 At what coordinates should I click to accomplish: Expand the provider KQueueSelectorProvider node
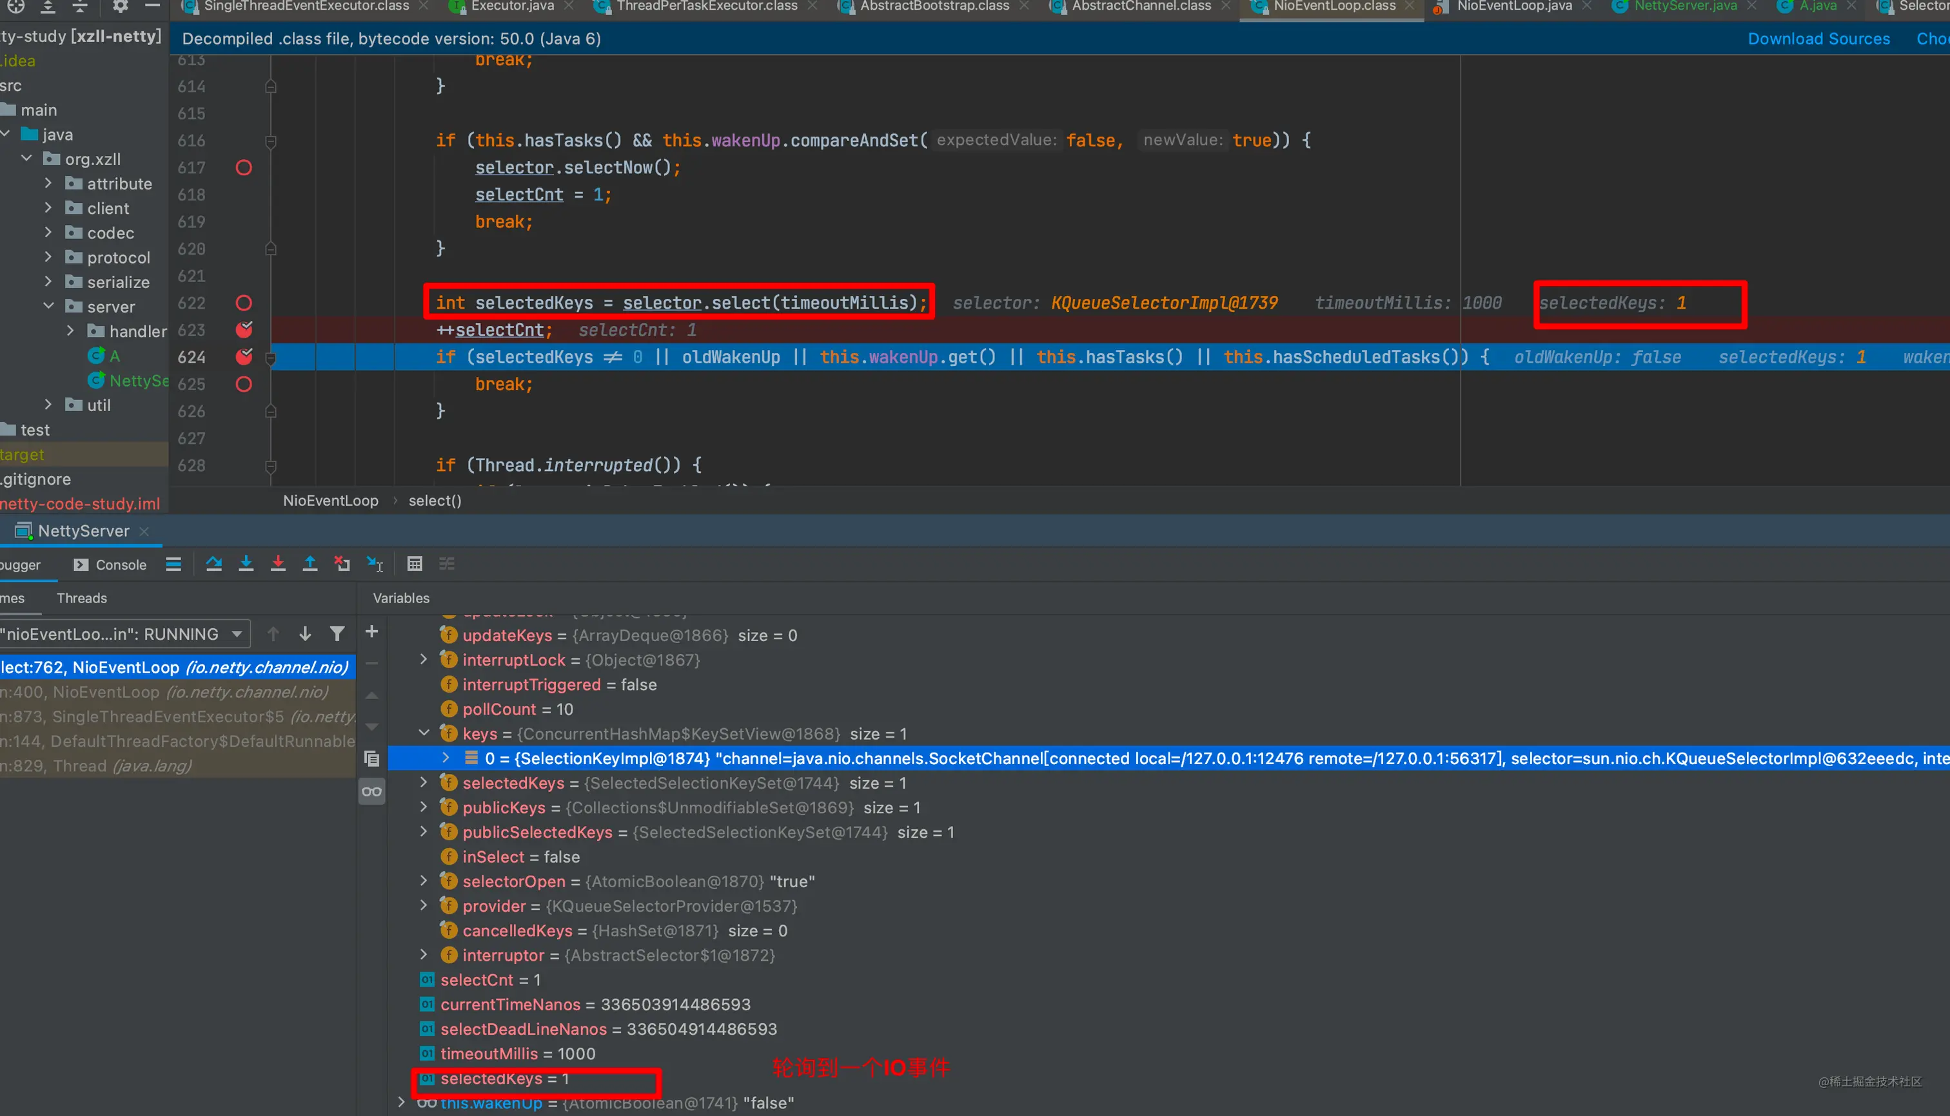pyautogui.click(x=424, y=906)
